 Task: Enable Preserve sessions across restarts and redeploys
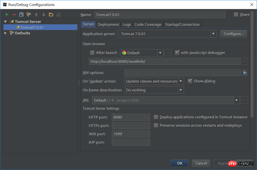pos(156,125)
